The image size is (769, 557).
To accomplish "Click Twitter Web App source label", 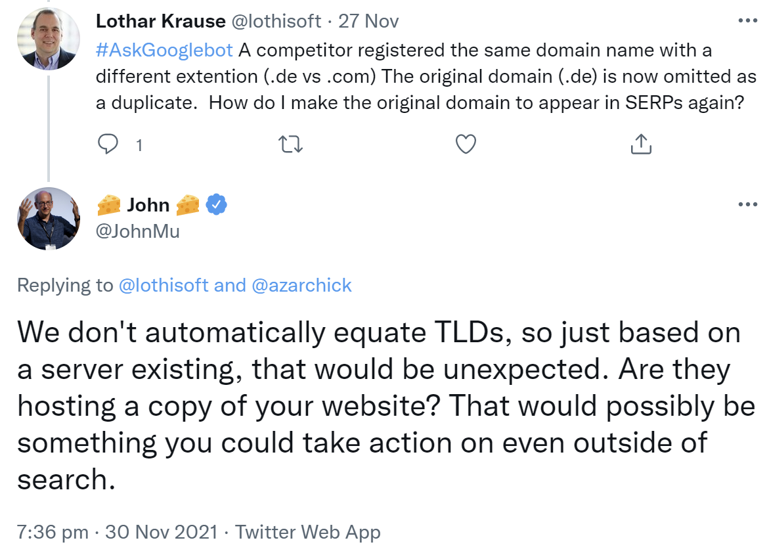I will tap(309, 532).
